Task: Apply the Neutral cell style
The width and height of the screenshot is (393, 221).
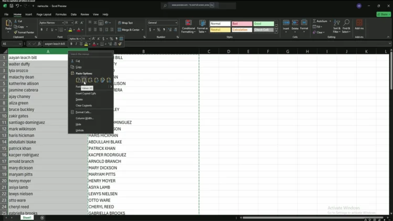Action: pos(220,30)
